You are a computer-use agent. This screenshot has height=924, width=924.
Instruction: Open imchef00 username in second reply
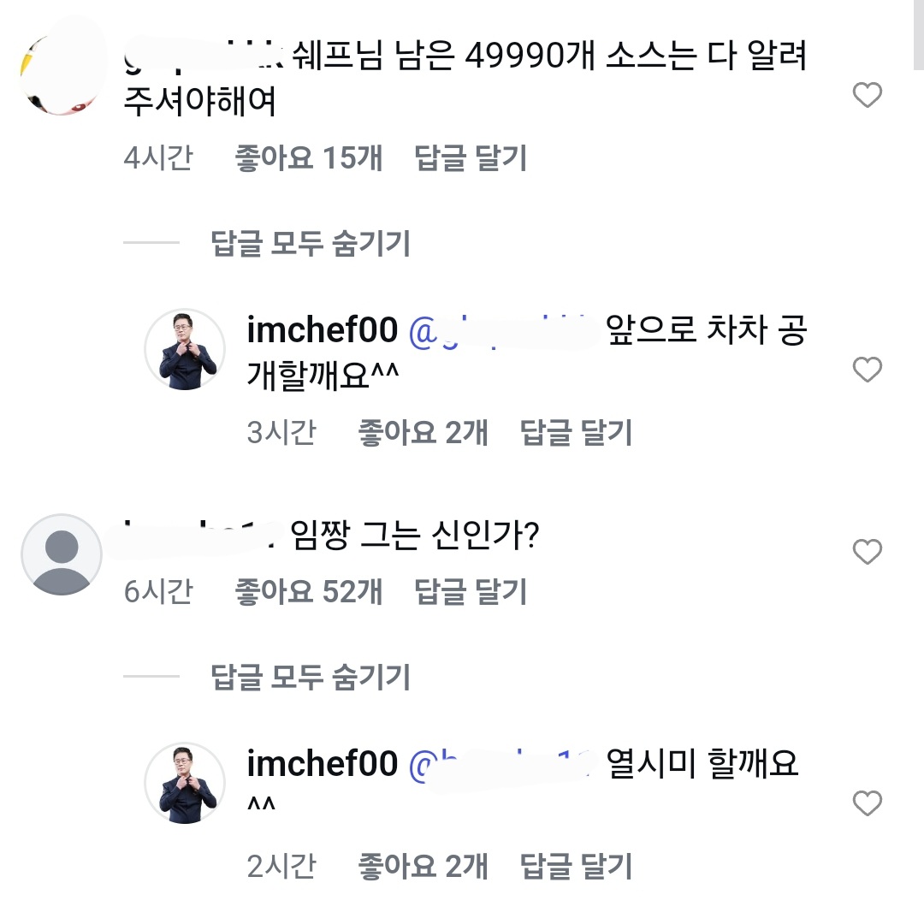click(x=322, y=764)
